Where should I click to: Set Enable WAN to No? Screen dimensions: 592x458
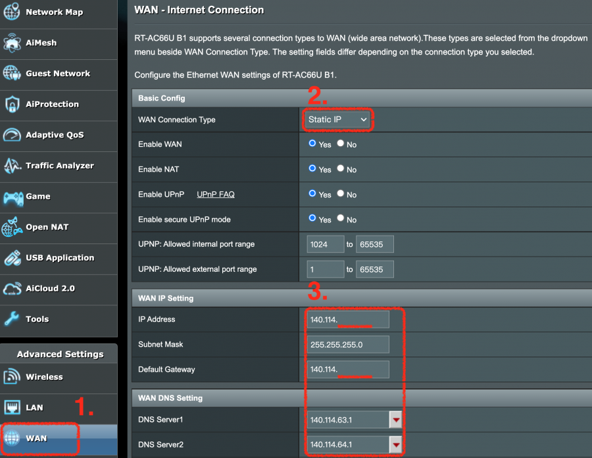(x=341, y=143)
